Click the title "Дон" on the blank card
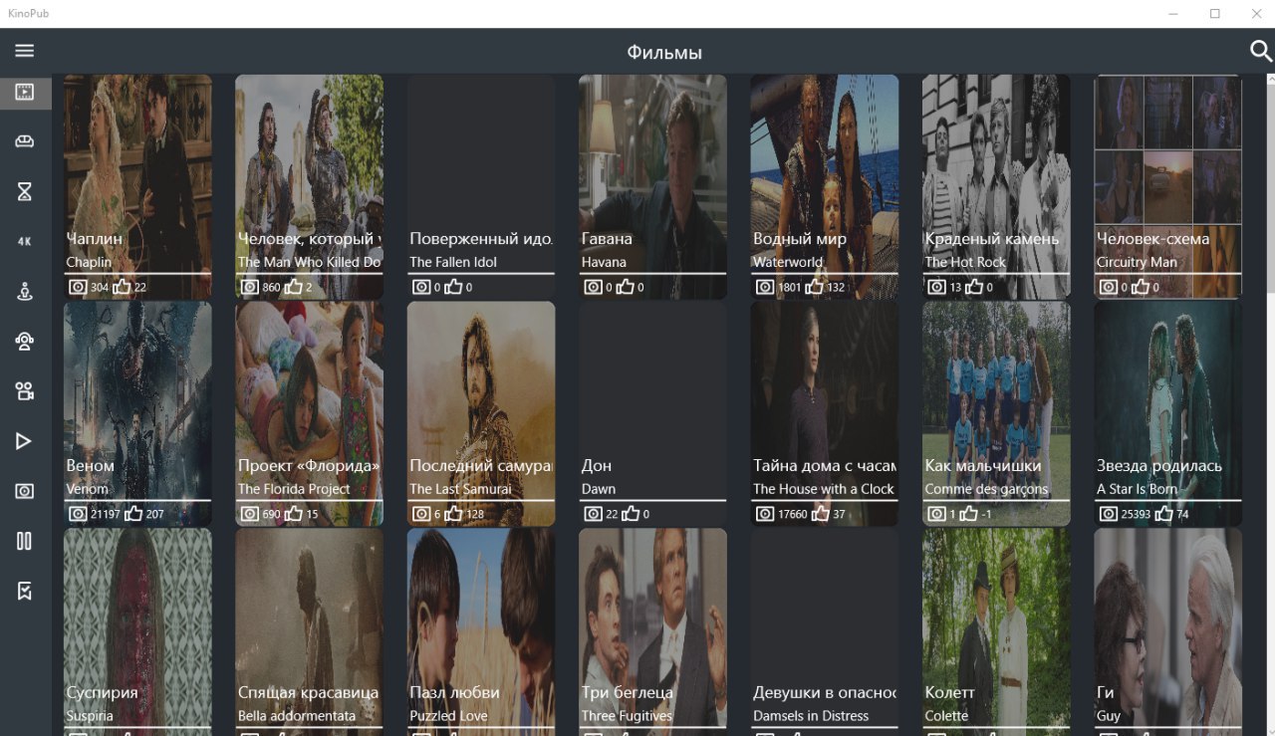Viewport: 1275px width, 736px height. point(597,466)
